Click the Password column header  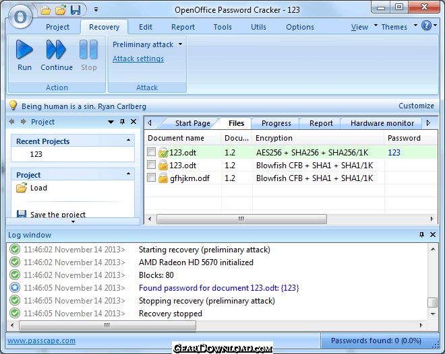[x=411, y=138]
